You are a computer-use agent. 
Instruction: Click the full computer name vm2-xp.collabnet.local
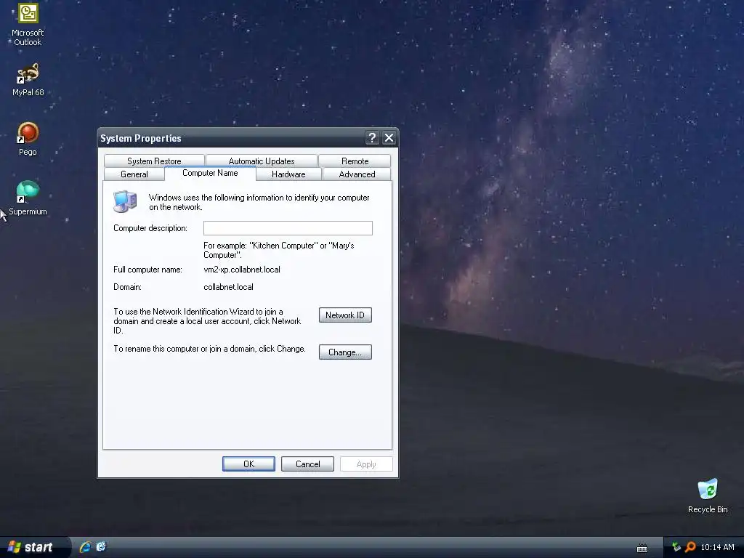tap(242, 270)
